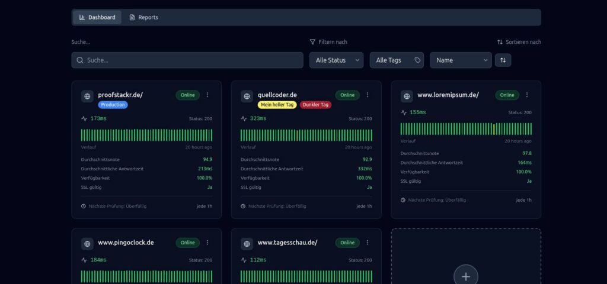Expand the Alle Tags filter dropdown
Image resolution: width=607 pixels, height=284 pixels.
pyautogui.click(x=397, y=60)
